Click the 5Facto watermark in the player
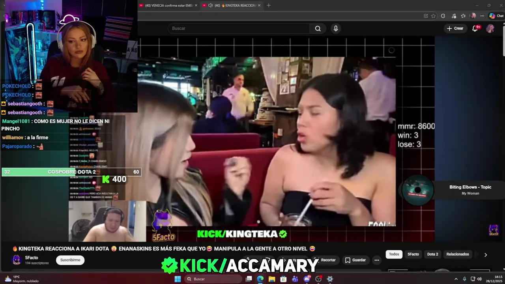This screenshot has width=505, height=284. (x=494, y=230)
